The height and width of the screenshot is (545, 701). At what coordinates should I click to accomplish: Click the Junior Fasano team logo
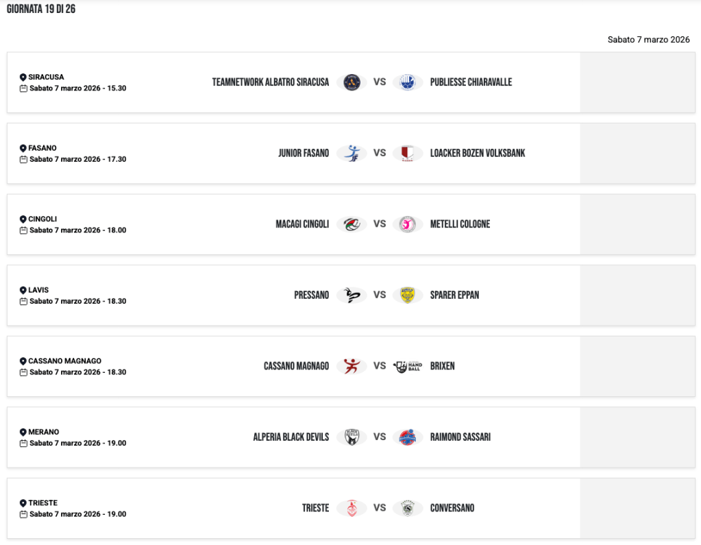(x=352, y=153)
